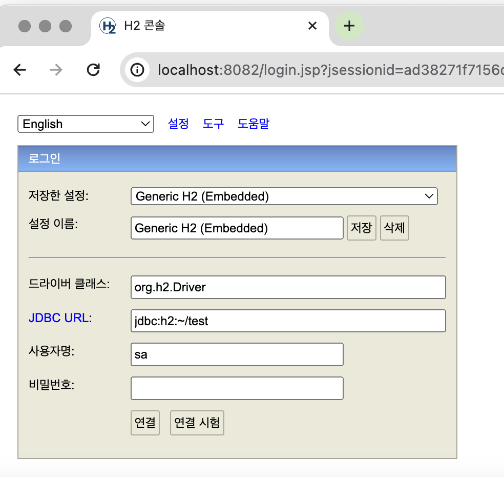Screen dimensions: 504x477
Task: Click the browser back arrow
Action: pos(19,70)
